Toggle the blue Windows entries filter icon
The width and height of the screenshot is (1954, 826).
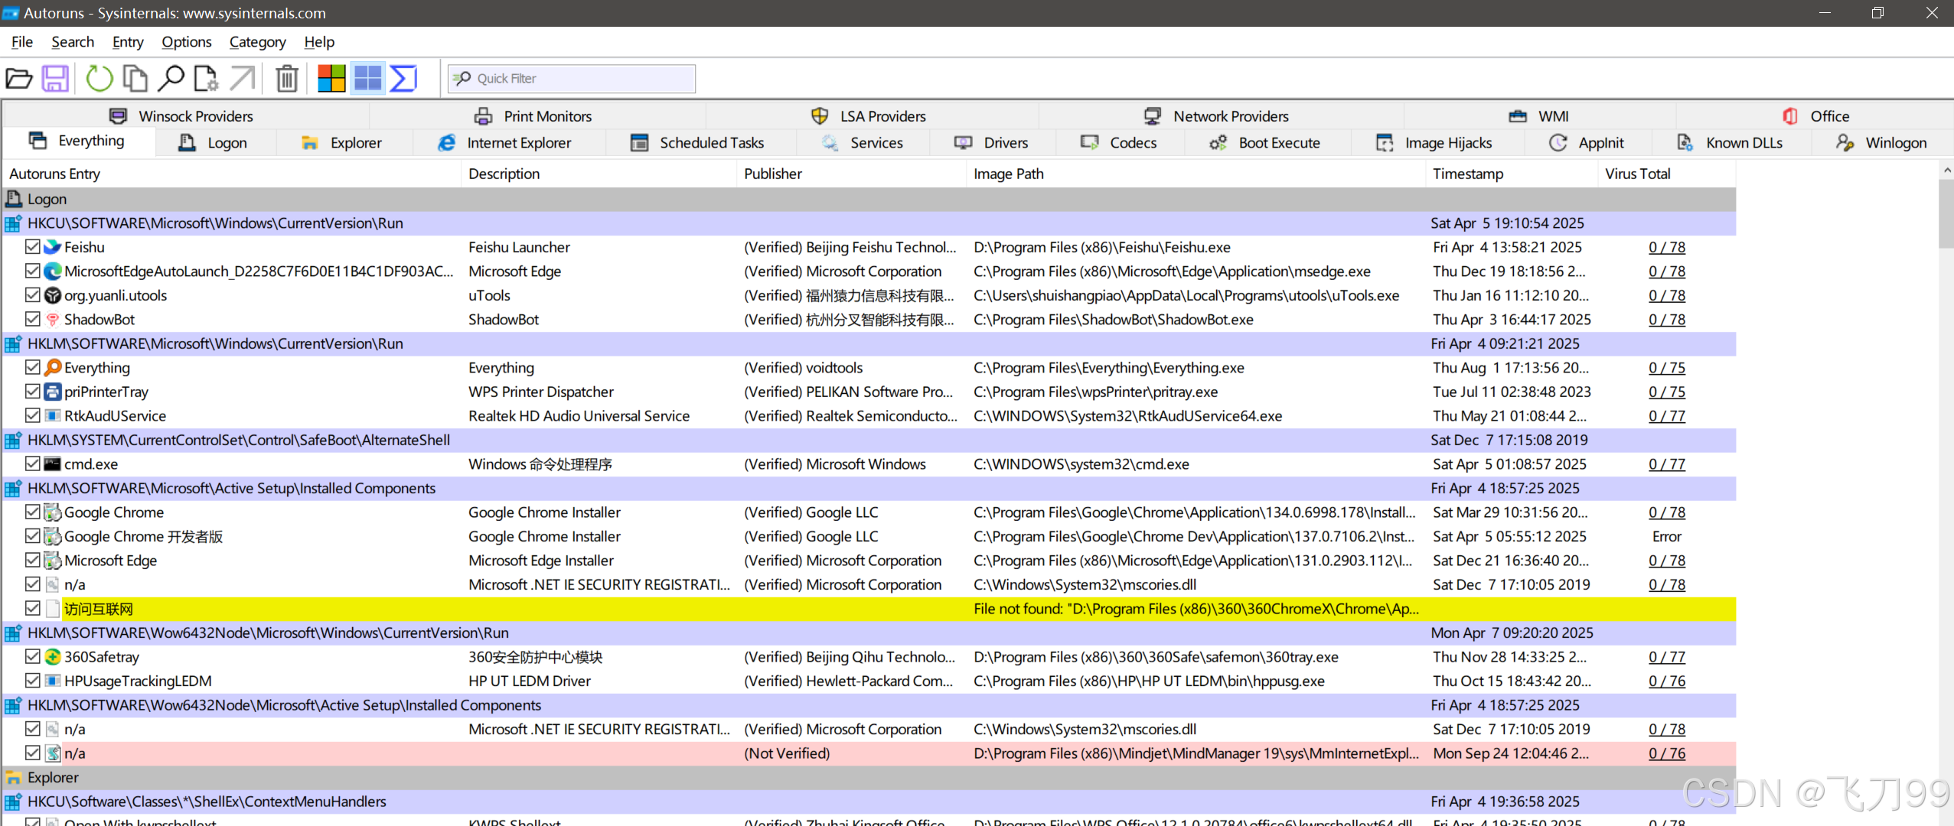click(x=368, y=78)
